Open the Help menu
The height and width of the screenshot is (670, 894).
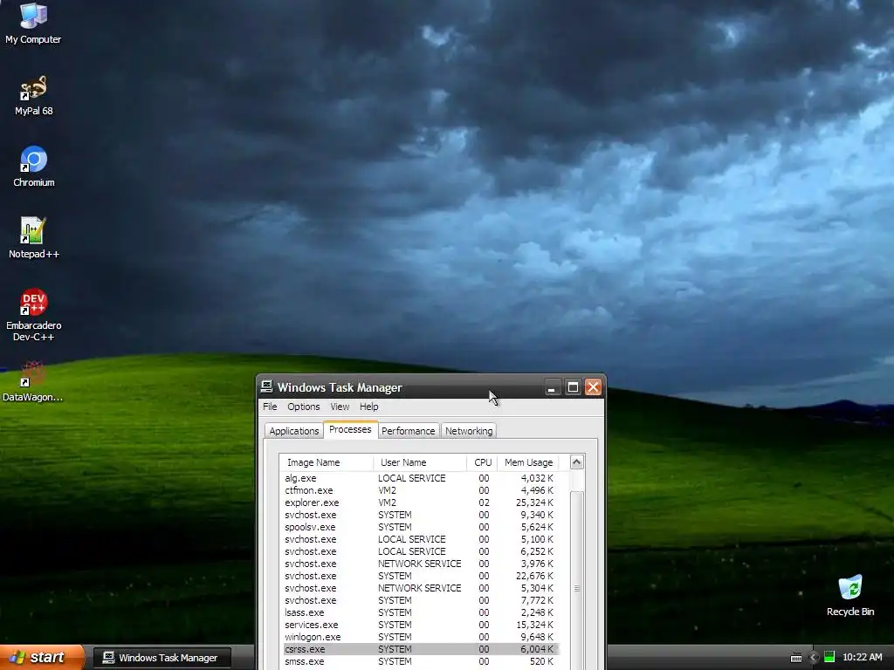[x=369, y=407]
